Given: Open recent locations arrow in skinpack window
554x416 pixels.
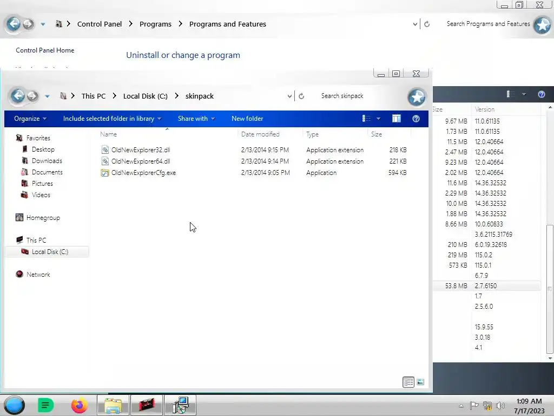Looking at the screenshot, I should point(47,96).
